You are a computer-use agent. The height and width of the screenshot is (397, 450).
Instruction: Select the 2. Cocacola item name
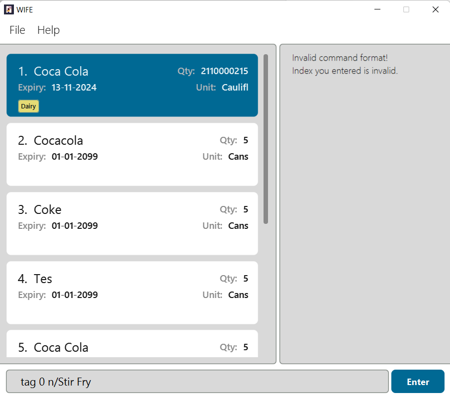click(x=58, y=141)
